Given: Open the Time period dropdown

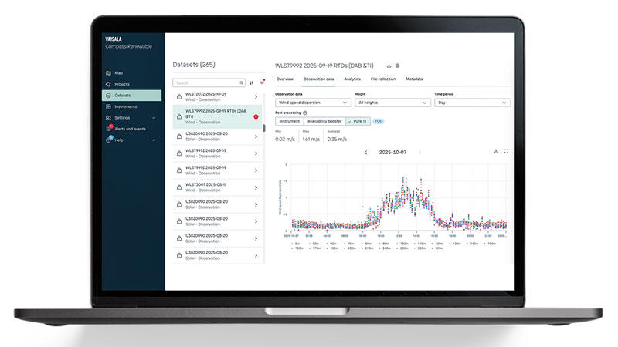Looking at the screenshot, I should pyautogui.click(x=472, y=102).
